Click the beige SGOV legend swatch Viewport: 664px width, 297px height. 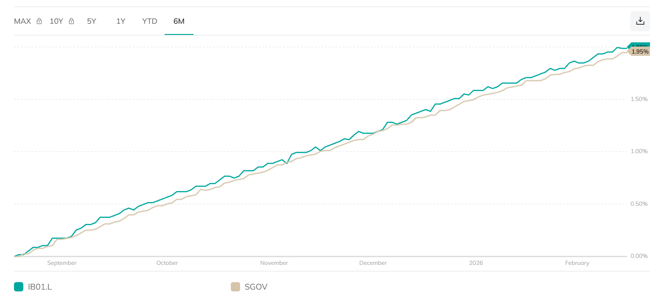235,287
